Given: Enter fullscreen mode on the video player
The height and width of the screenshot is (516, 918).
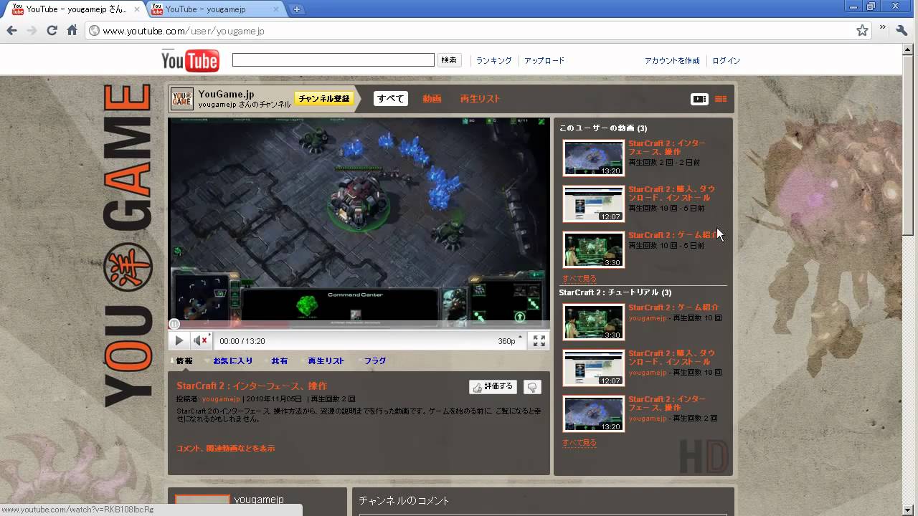Looking at the screenshot, I should [x=539, y=341].
